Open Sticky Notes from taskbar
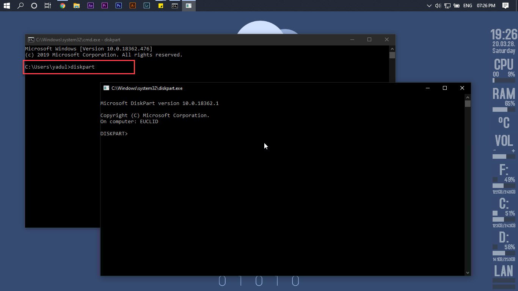Viewport: 518px width, 291px height. click(x=161, y=6)
